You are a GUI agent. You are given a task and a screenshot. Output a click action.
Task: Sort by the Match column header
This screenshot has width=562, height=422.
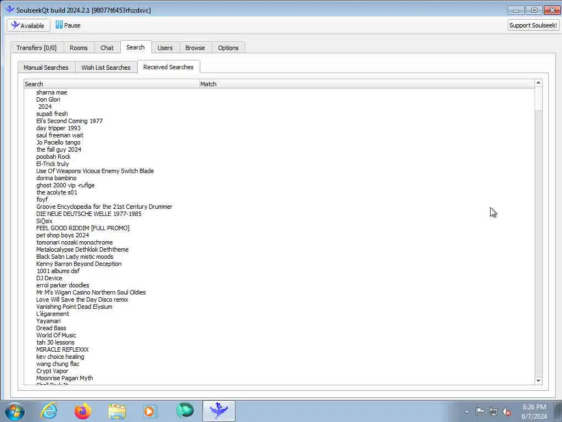click(x=367, y=84)
